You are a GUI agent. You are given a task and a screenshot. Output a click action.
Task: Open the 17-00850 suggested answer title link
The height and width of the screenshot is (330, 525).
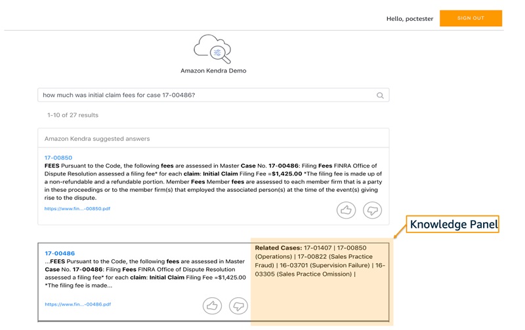pyautogui.click(x=58, y=158)
